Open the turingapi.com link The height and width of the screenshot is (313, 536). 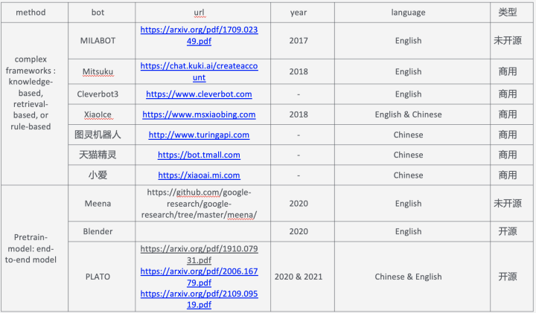(199, 135)
